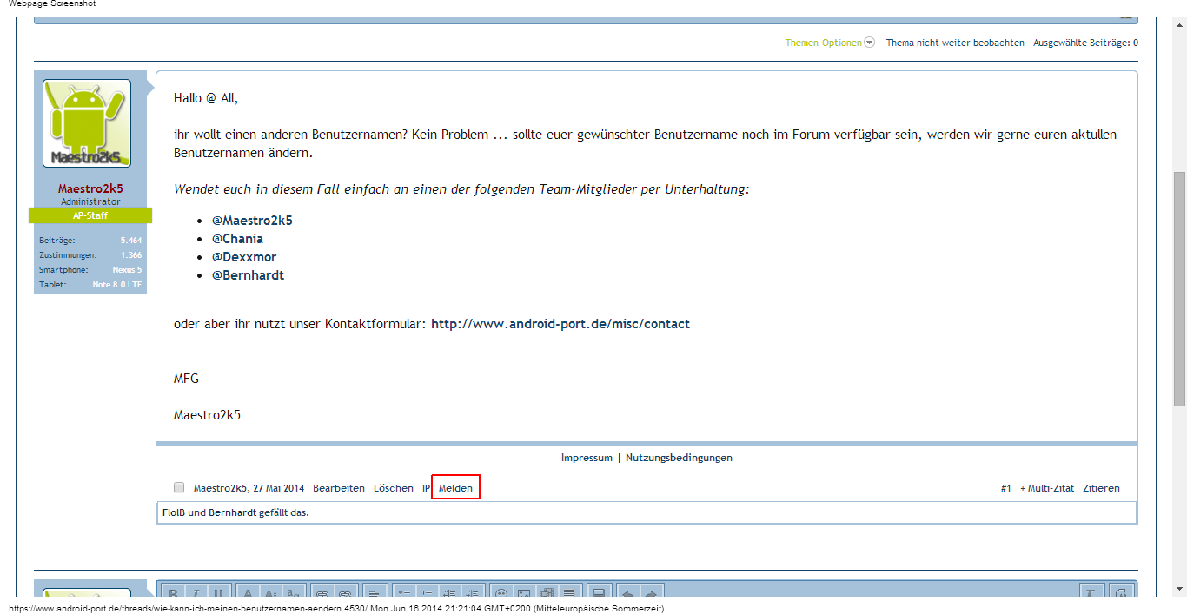Tick the checkbox beside Maestro2k5, 27 Mai 2014
Screen dimensions: 1187x614
point(179,488)
